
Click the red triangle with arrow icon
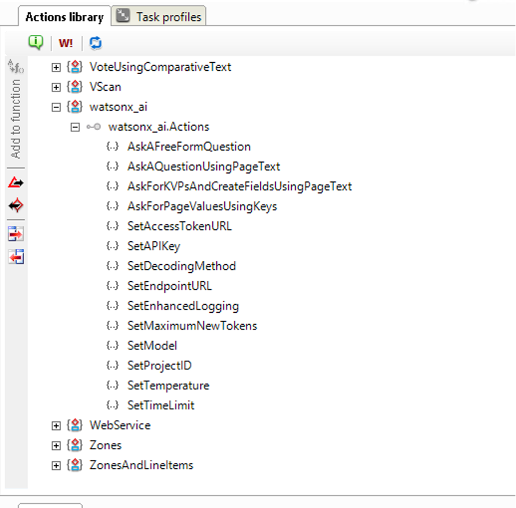[x=16, y=183]
